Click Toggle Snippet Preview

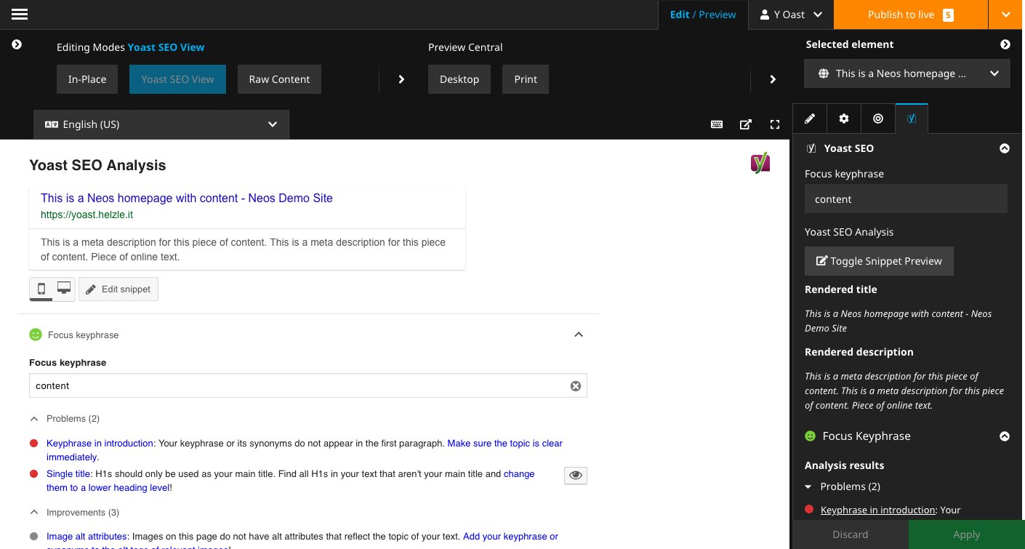[x=879, y=261]
